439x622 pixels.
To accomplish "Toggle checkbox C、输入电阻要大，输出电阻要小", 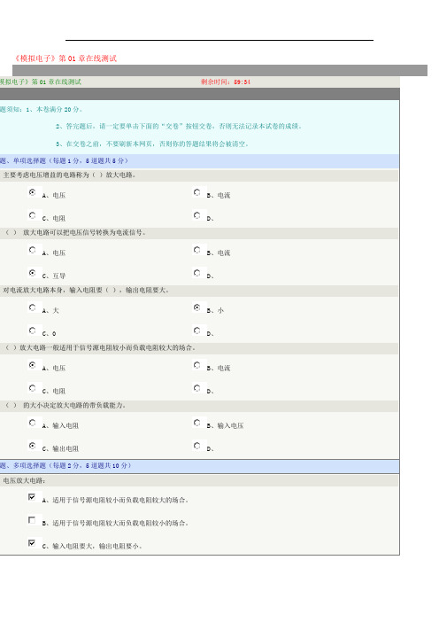I will pyautogui.click(x=32, y=543).
